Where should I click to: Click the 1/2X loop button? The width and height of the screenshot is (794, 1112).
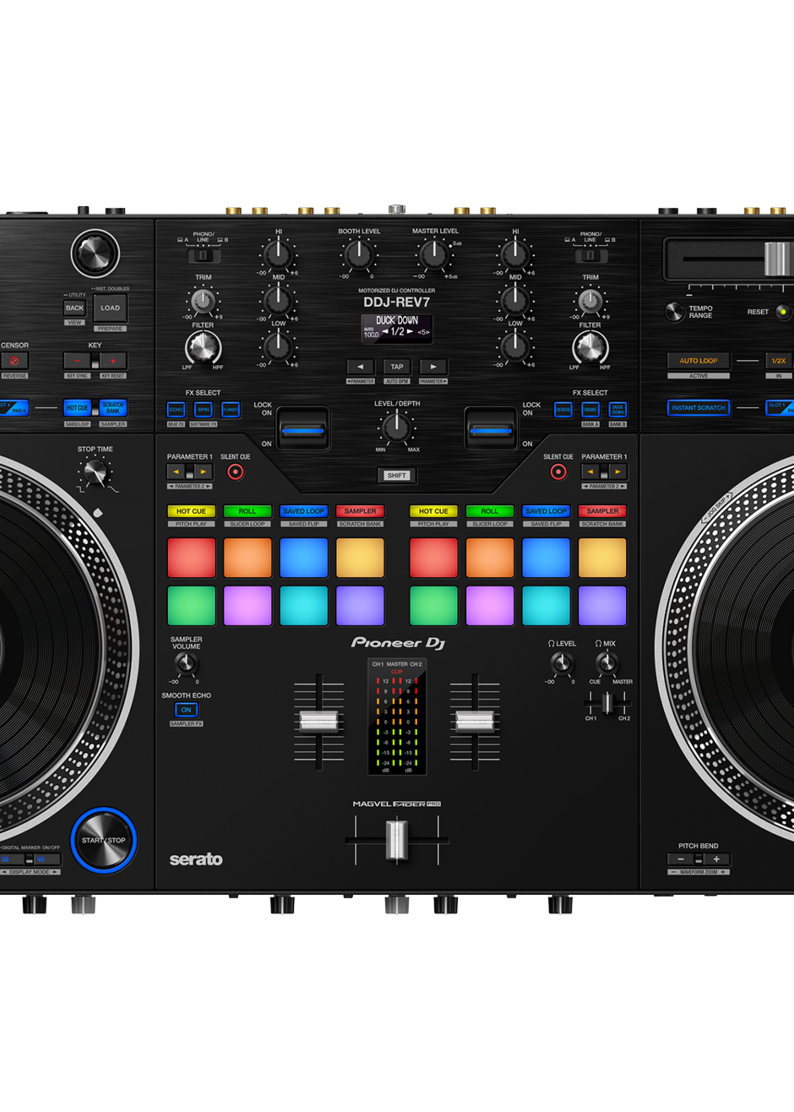[779, 361]
